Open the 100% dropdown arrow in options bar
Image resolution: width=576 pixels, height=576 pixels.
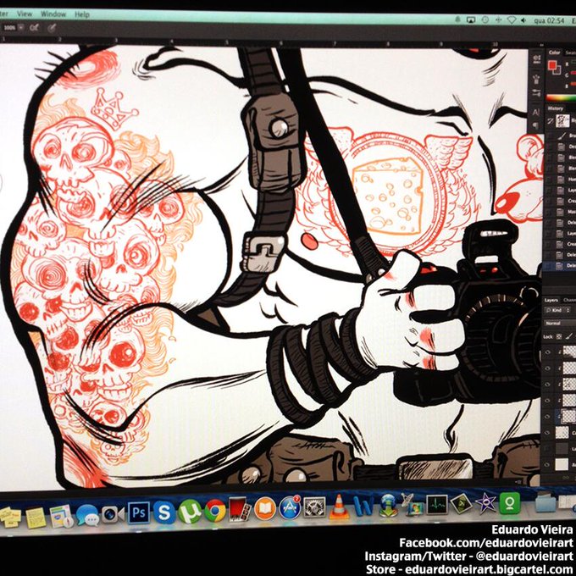pos(21,28)
